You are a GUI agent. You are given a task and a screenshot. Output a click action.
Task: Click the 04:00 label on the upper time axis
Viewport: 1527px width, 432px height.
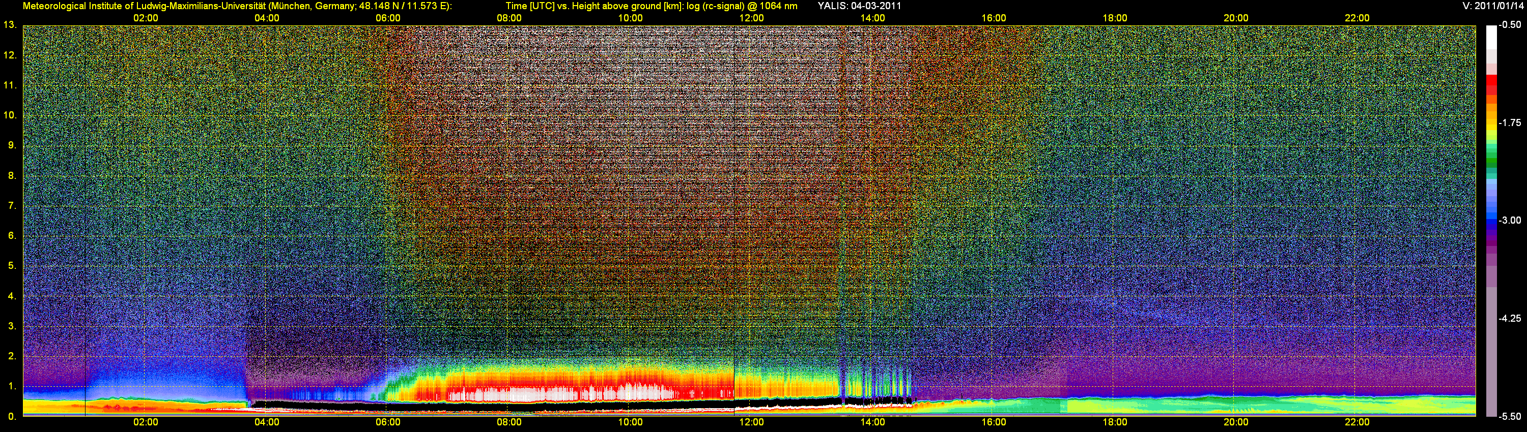tap(267, 18)
